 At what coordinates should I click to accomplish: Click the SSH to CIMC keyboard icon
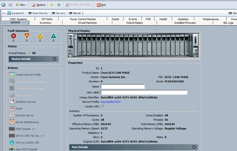[12, 135]
